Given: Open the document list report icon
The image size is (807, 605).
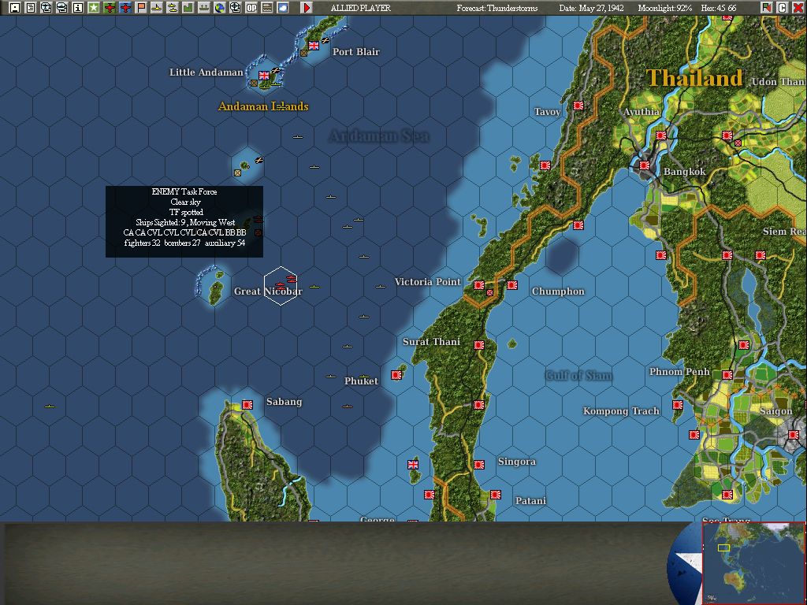Looking at the screenshot, I should coord(31,8).
